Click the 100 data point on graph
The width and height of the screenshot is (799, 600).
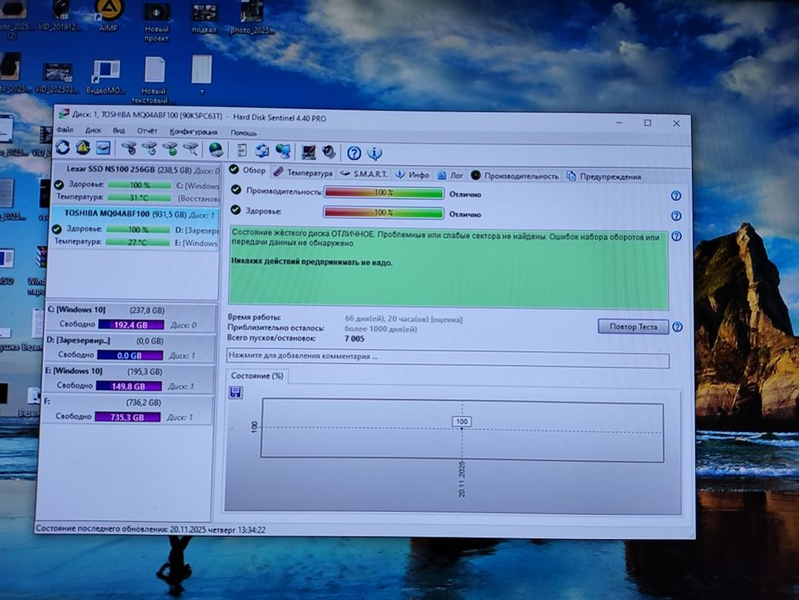462,422
